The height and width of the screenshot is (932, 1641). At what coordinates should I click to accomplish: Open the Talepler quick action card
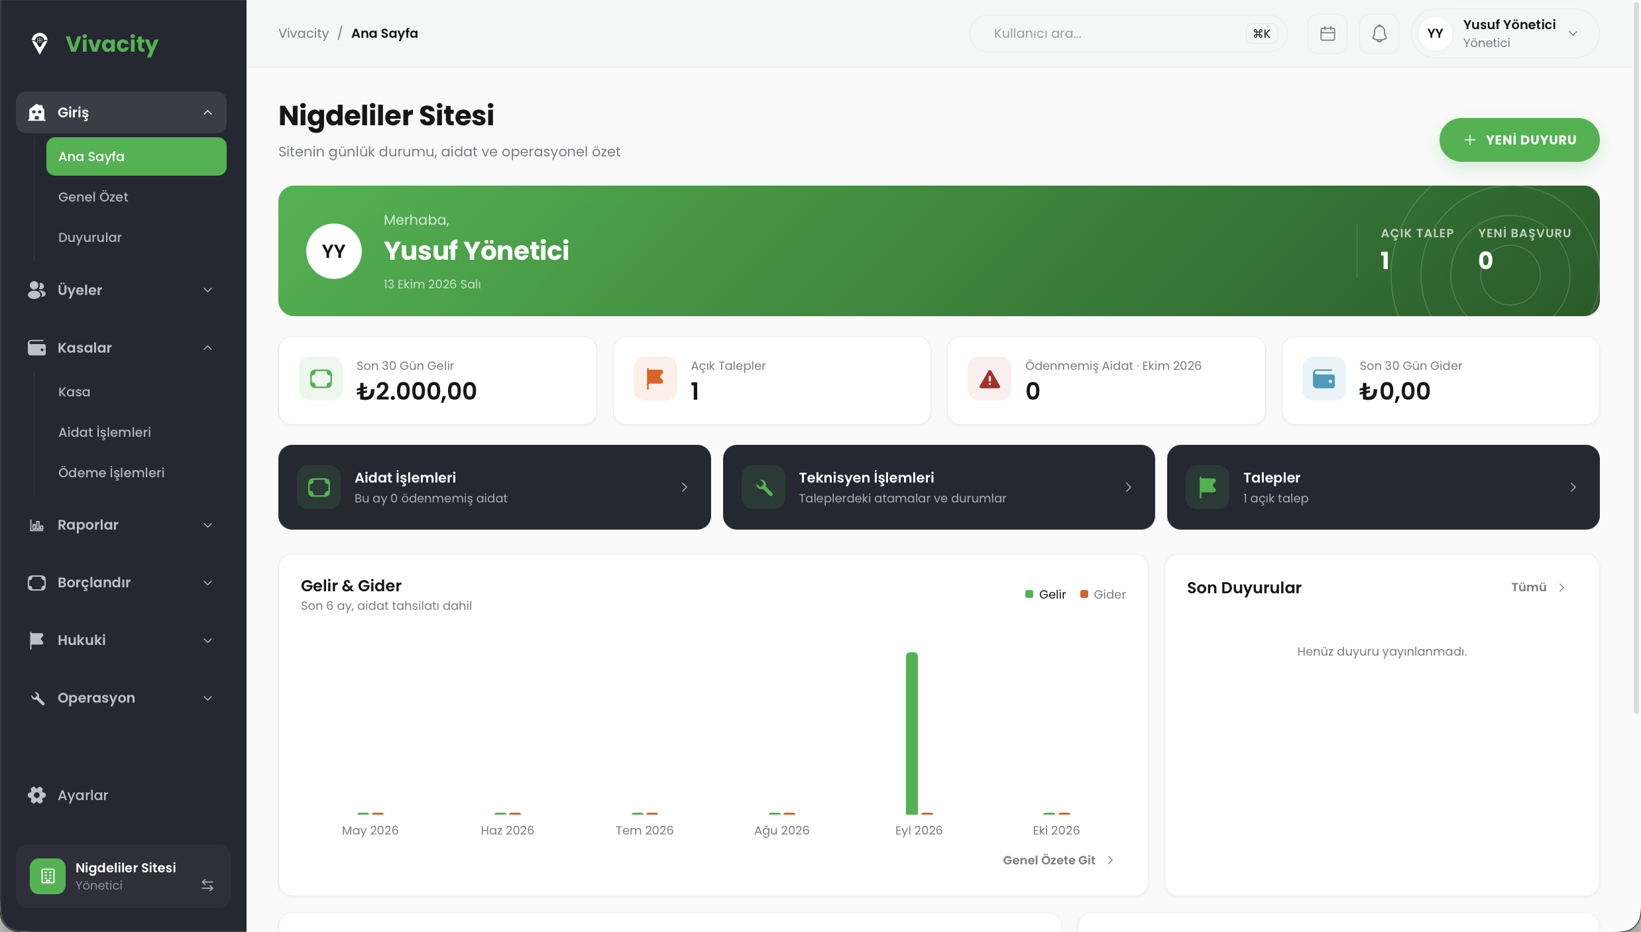click(1383, 487)
